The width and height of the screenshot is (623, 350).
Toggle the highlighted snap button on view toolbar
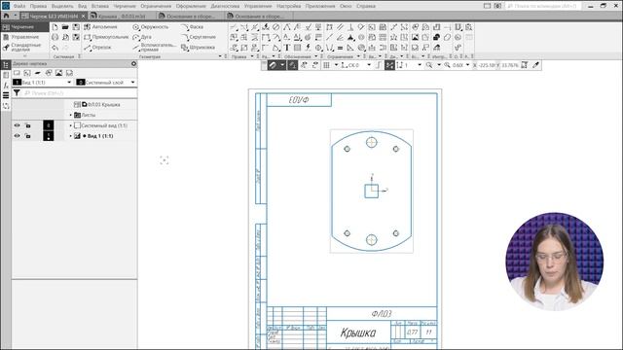pyautogui.click(x=273, y=65)
